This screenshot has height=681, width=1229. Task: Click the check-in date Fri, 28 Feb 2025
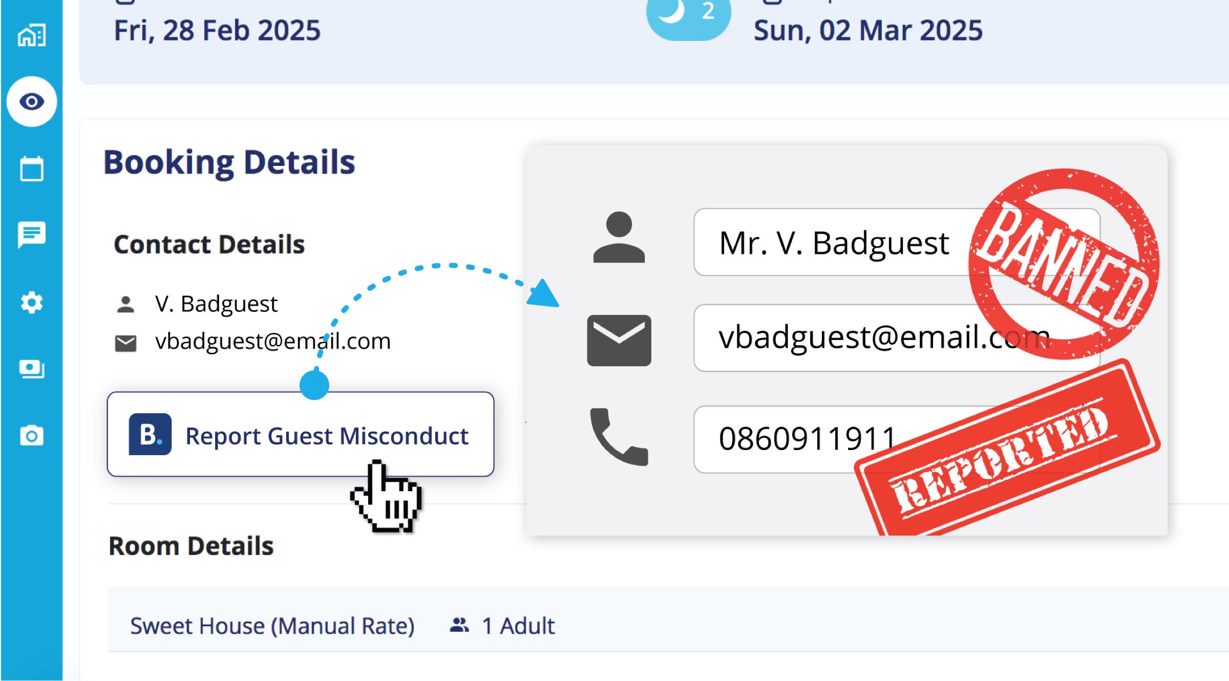[x=217, y=31]
